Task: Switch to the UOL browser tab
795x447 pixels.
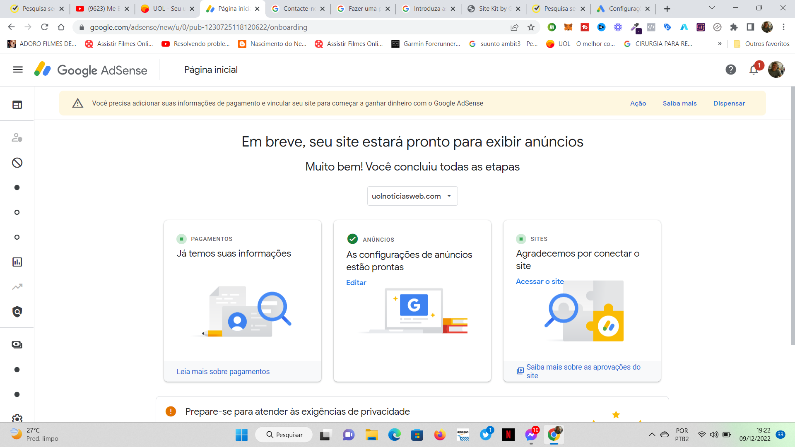Action: click(x=167, y=9)
